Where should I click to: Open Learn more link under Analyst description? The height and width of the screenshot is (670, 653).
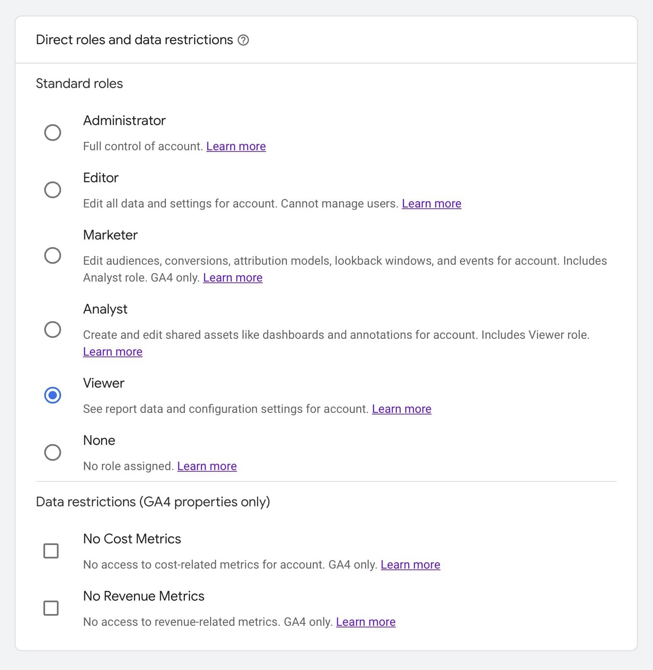pyautogui.click(x=112, y=352)
